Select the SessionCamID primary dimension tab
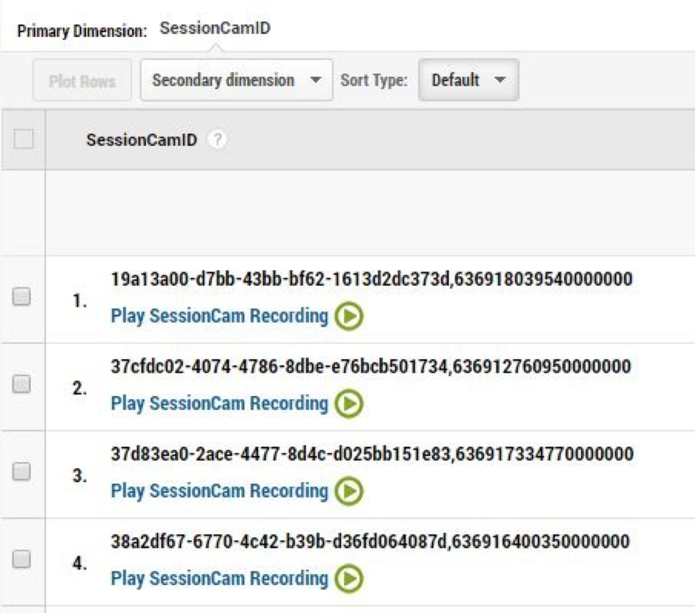695x613 pixels. 215,28
